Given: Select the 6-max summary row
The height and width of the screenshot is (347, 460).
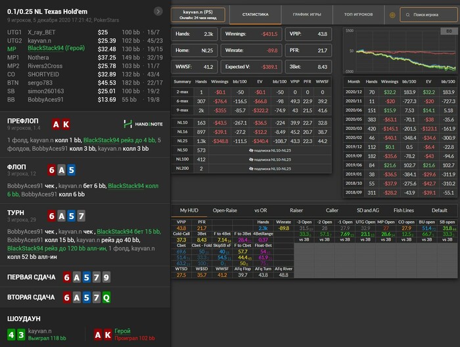Looking at the screenshot, I should coord(252,101).
